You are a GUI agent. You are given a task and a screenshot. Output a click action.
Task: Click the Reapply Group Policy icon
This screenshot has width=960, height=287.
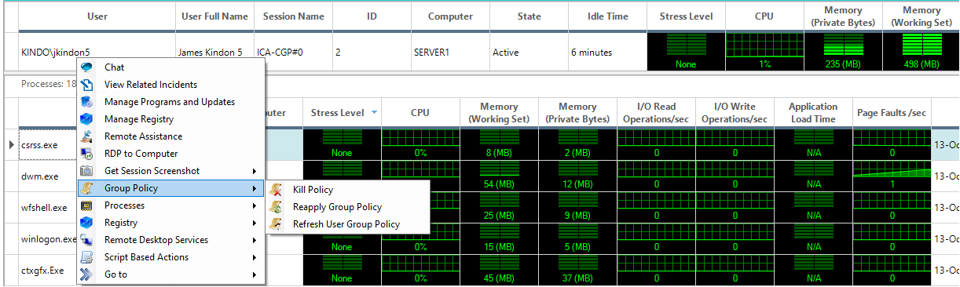(277, 207)
